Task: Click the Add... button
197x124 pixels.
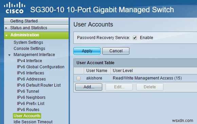Action: click(x=89, y=87)
